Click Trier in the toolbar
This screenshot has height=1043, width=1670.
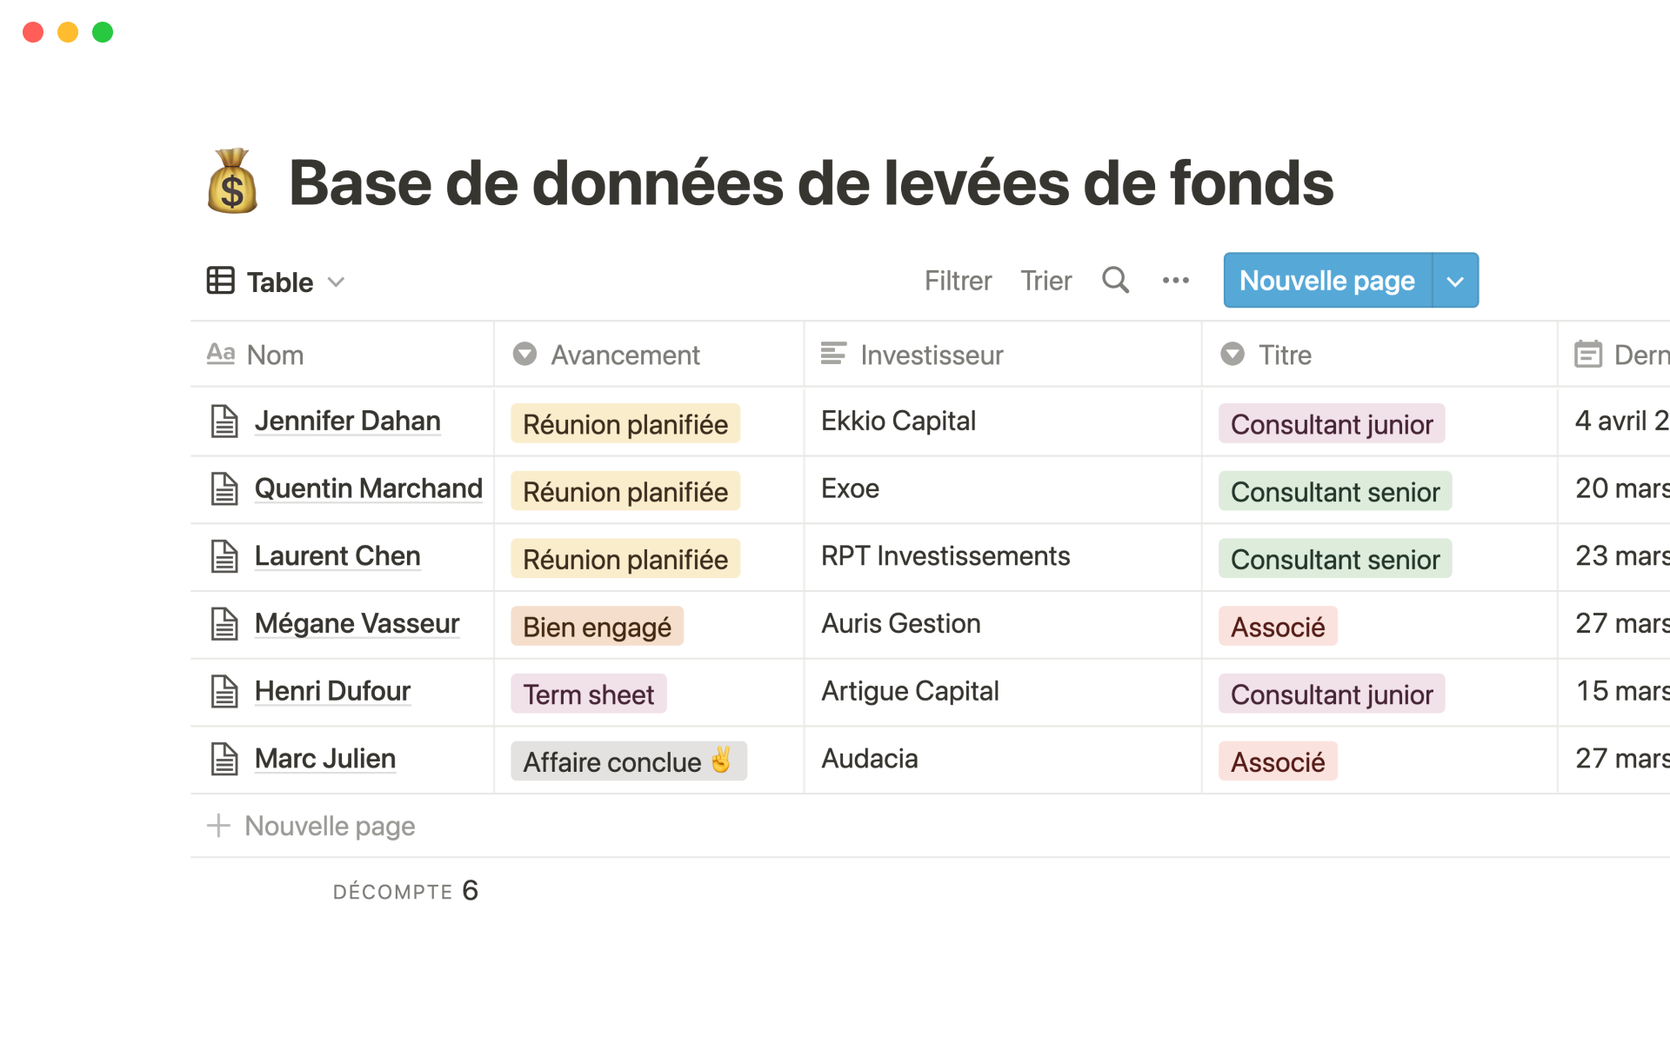[x=1045, y=281]
